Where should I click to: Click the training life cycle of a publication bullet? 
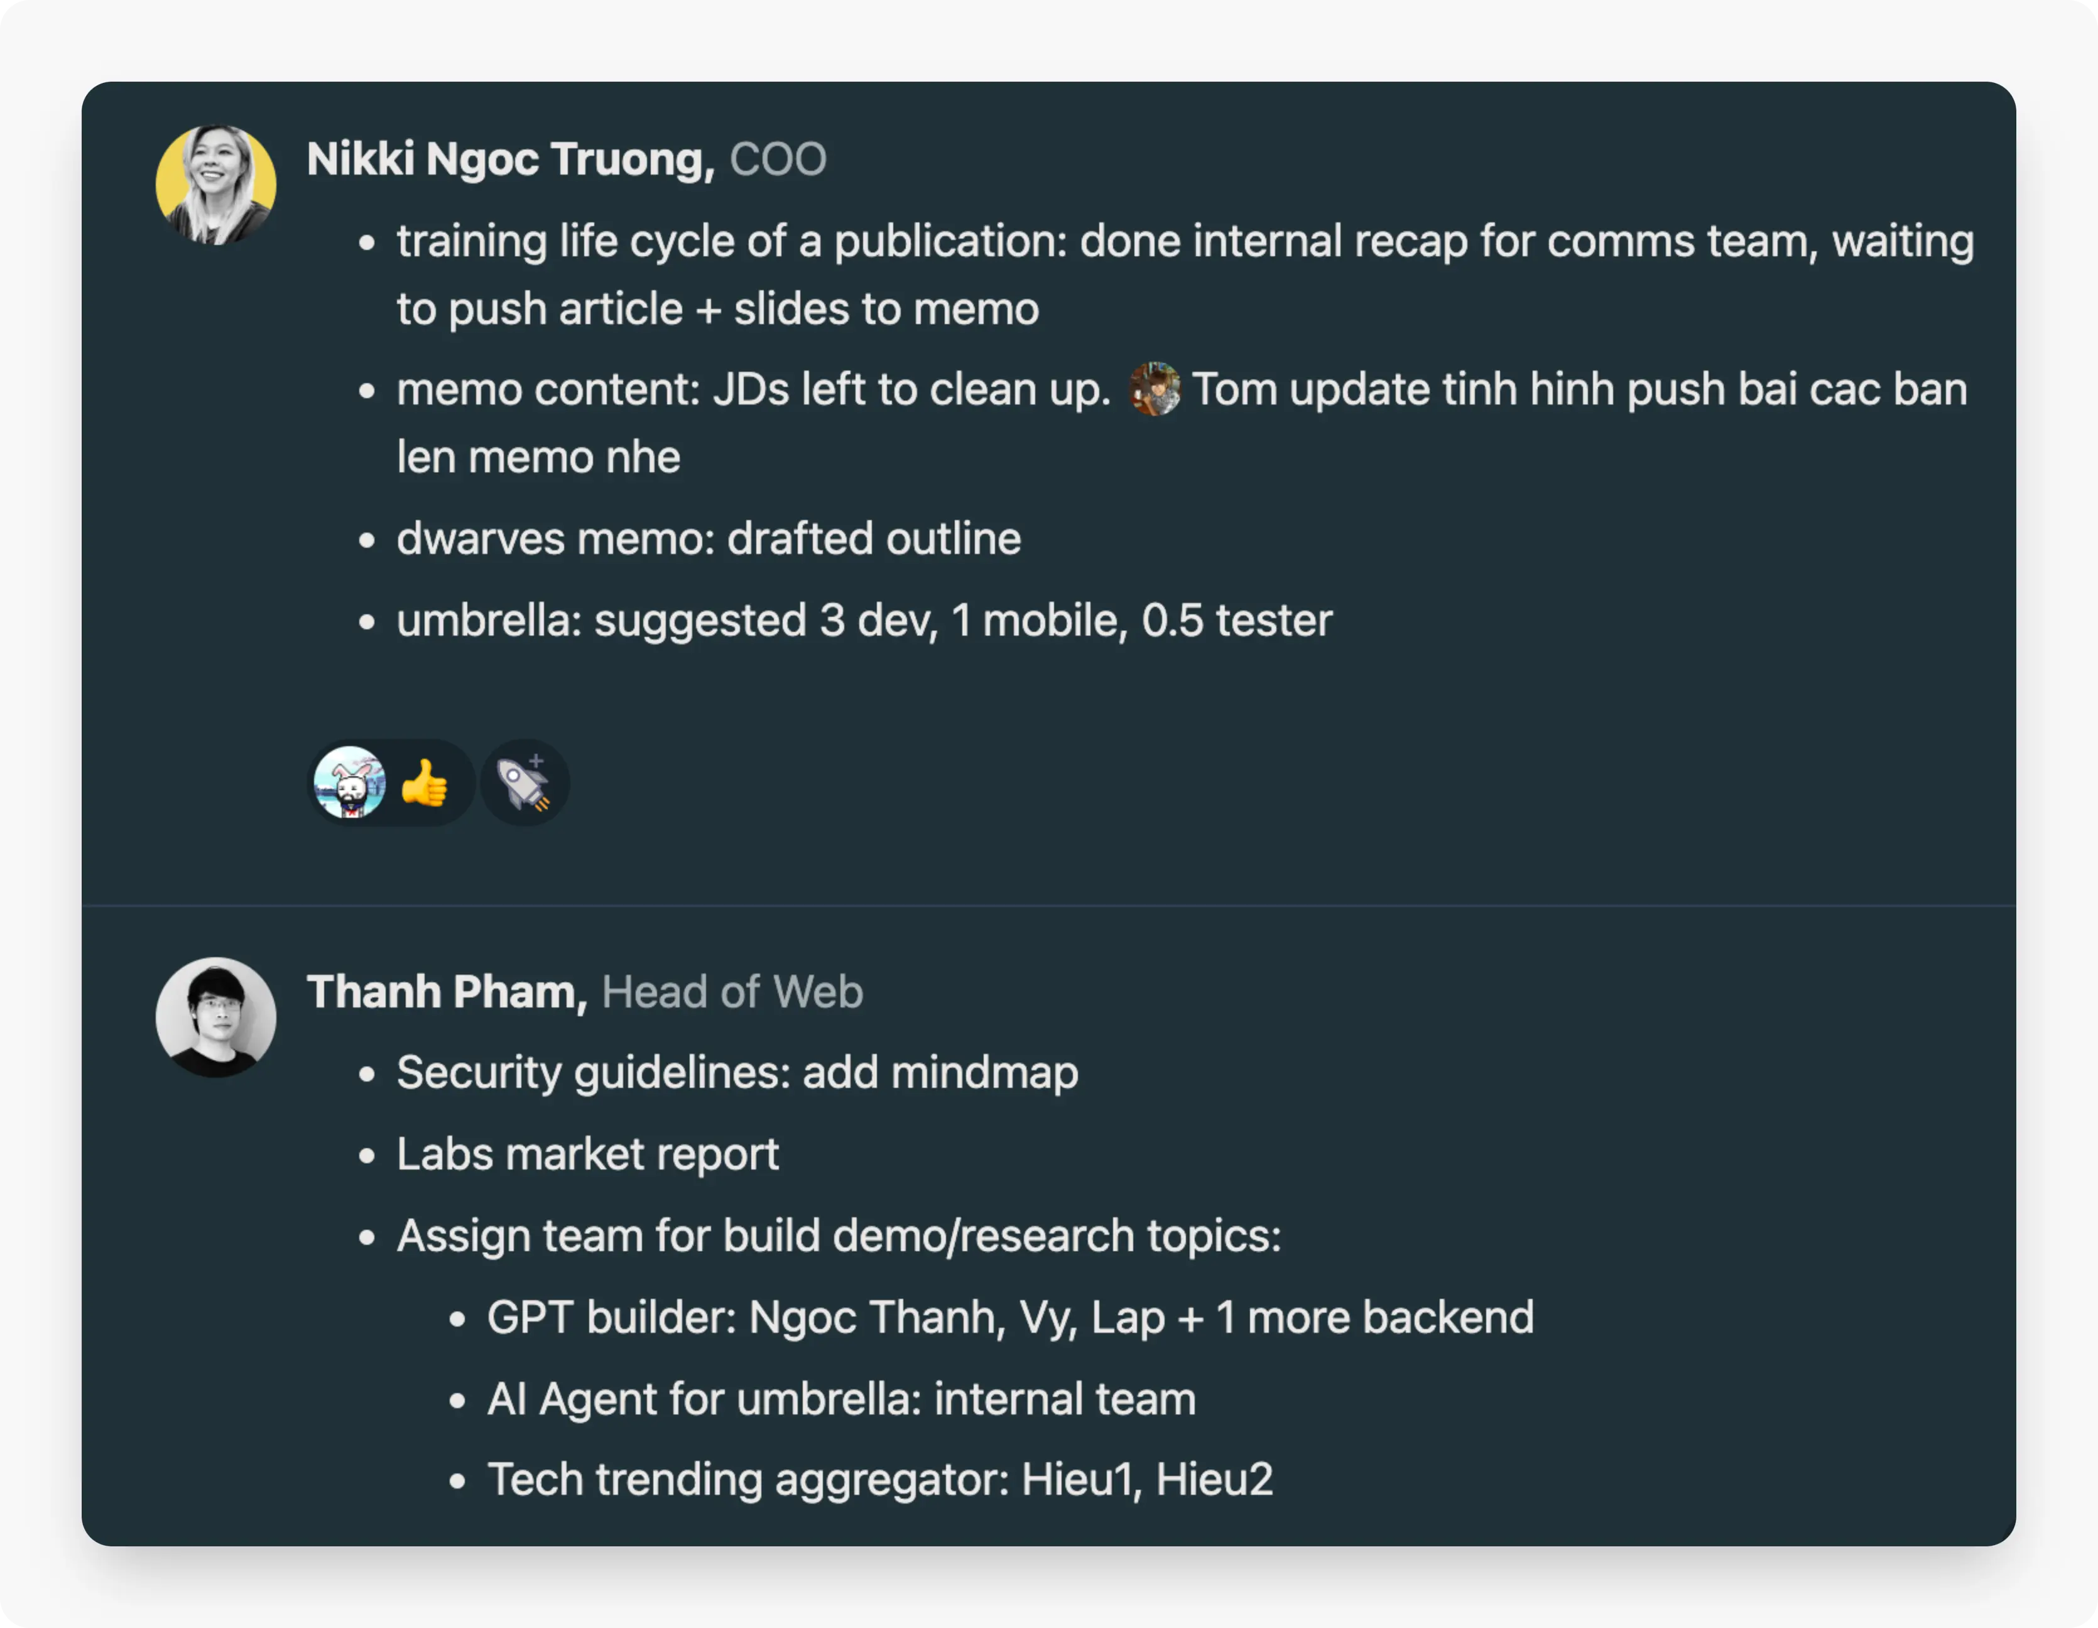[1185, 274]
